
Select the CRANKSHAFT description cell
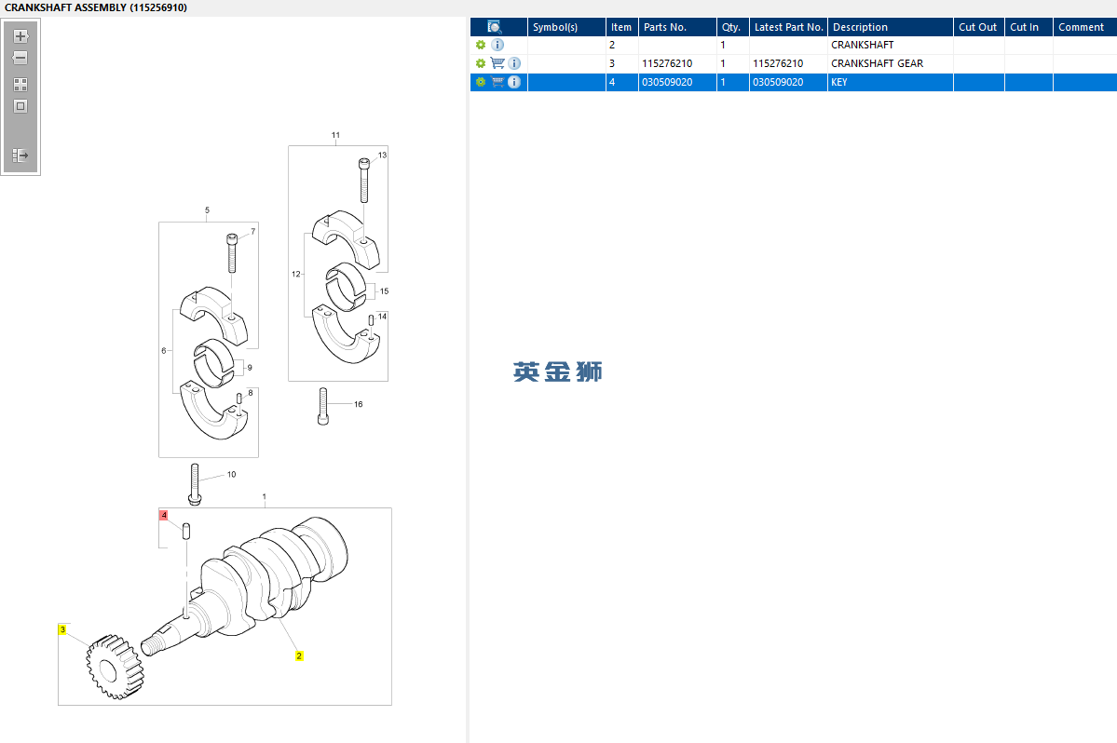pos(891,45)
